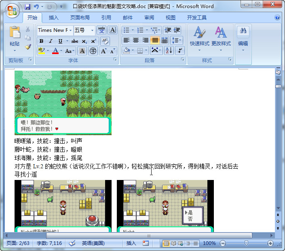Toggle italic formatting
The width and height of the screenshot is (285, 251).
point(51,41)
